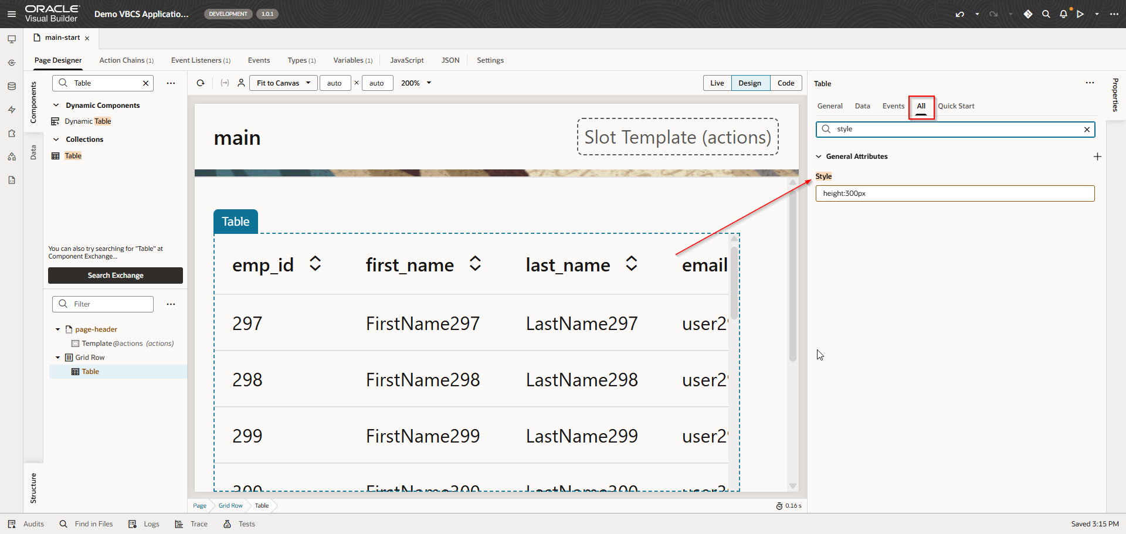The image size is (1126, 534).
Task: Open the hamburger navigation menu
Action: click(12, 14)
